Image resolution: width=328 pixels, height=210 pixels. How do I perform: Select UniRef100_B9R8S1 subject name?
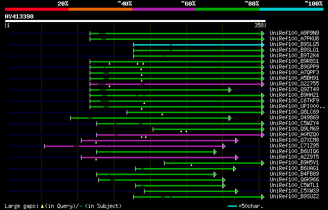click(294, 61)
